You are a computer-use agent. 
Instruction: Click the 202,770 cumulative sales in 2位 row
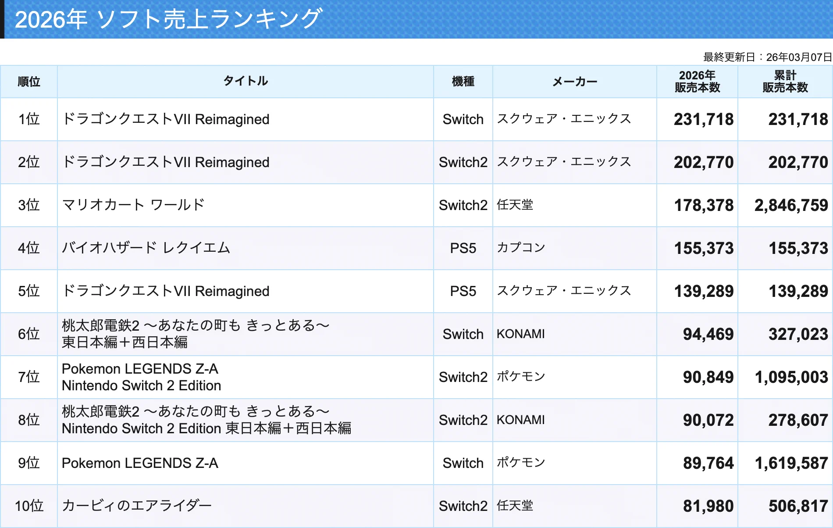(x=798, y=162)
